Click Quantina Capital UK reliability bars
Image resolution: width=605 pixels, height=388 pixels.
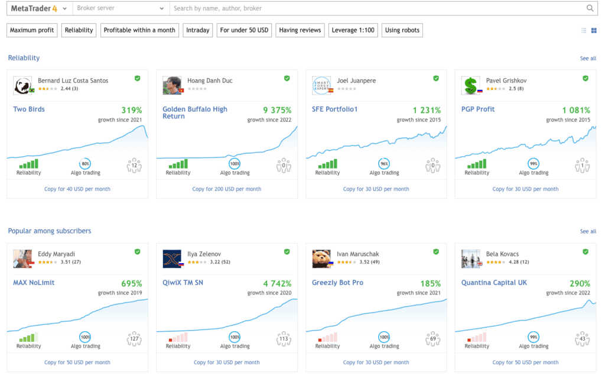tap(476, 338)
